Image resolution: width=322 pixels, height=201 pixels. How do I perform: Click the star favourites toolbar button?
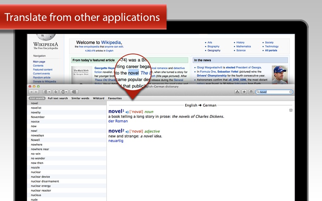(244, 92)
